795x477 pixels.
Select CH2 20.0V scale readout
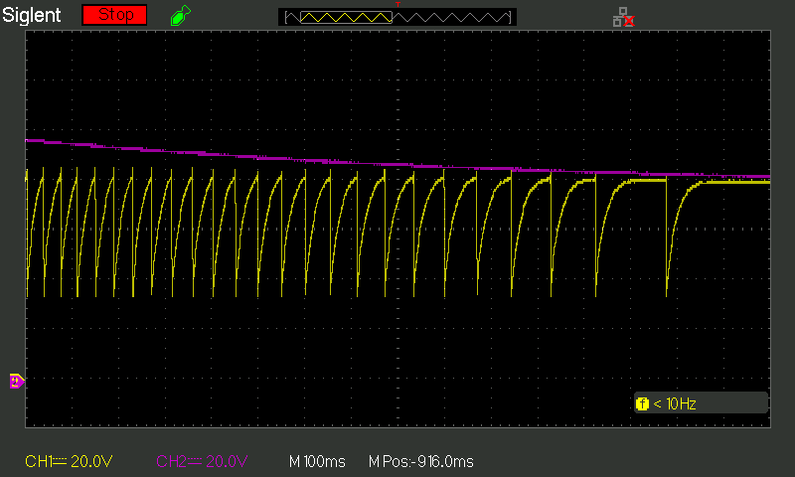point(202,461)
